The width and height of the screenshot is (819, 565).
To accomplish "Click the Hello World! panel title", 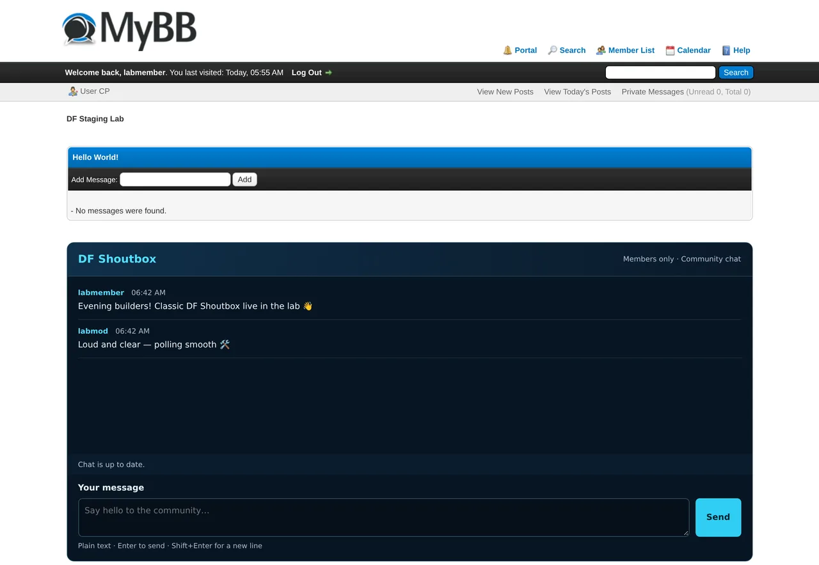I will [x=95, y=157].
